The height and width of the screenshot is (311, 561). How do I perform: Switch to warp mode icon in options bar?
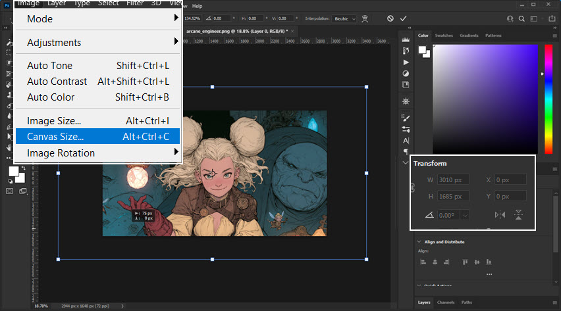pyautogui.click(x=365, y=18)
